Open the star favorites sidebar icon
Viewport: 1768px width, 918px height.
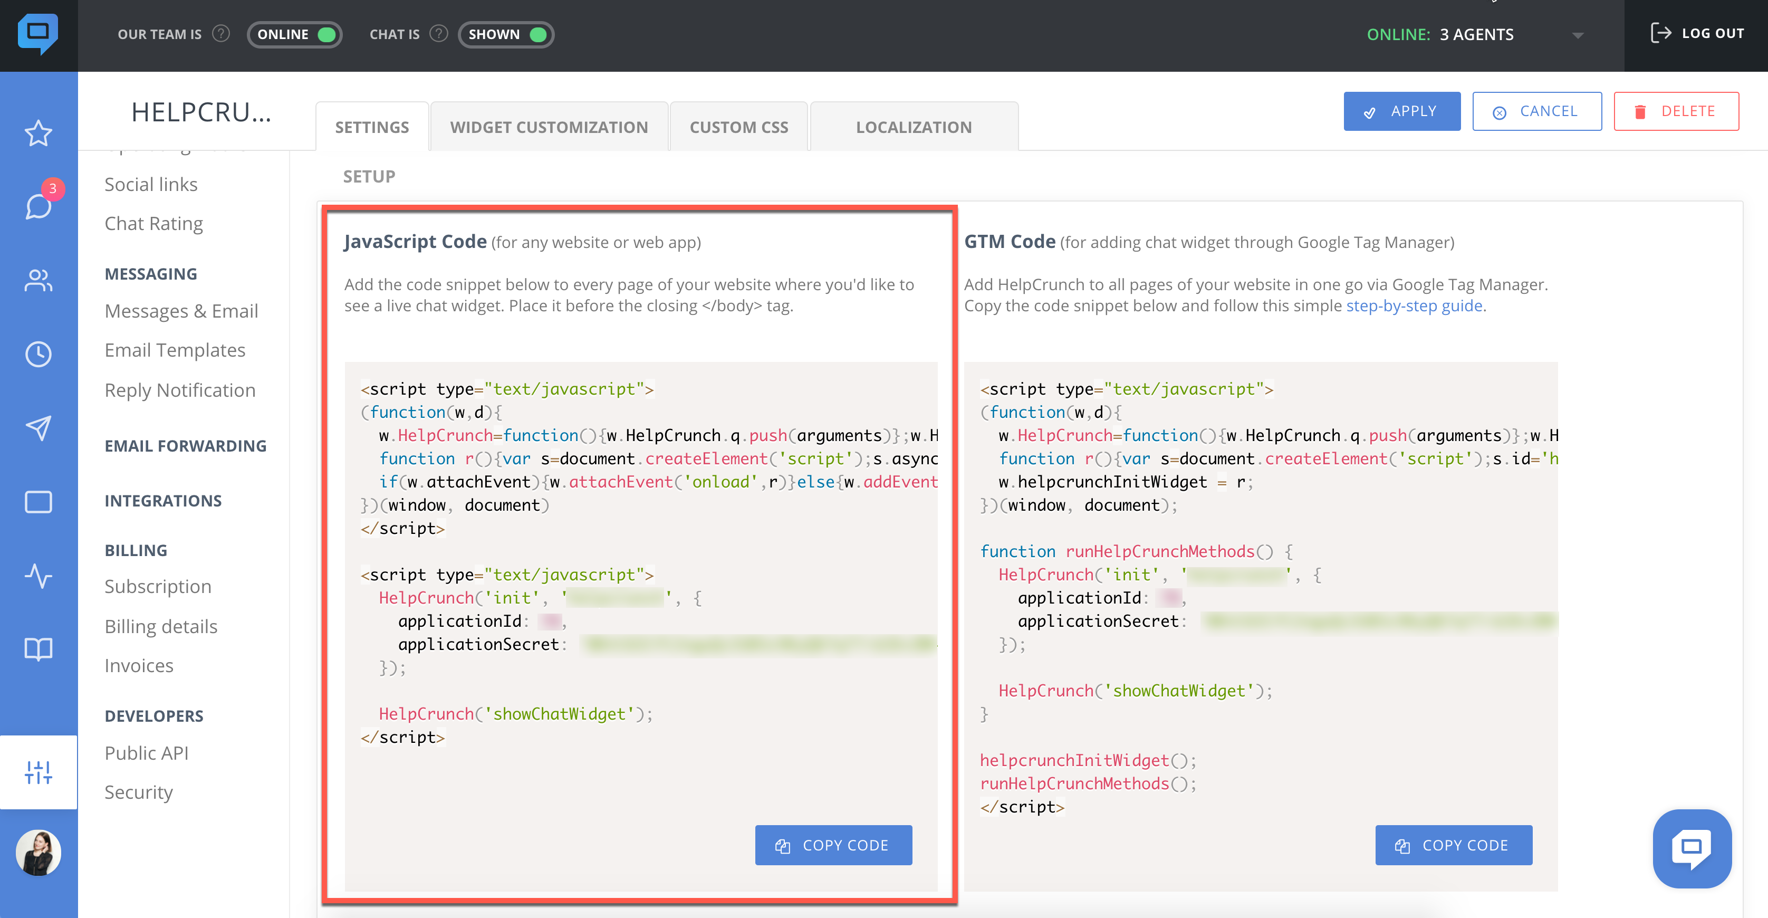(39, 133)
